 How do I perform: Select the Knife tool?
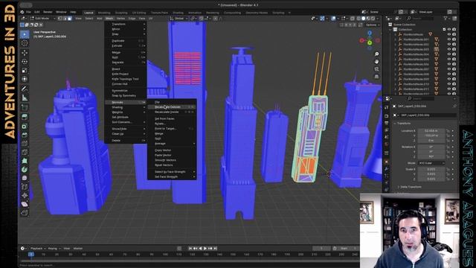click(25, 152)
